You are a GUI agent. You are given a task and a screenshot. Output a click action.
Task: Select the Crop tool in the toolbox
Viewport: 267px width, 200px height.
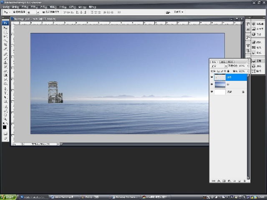tap(5, 45)
